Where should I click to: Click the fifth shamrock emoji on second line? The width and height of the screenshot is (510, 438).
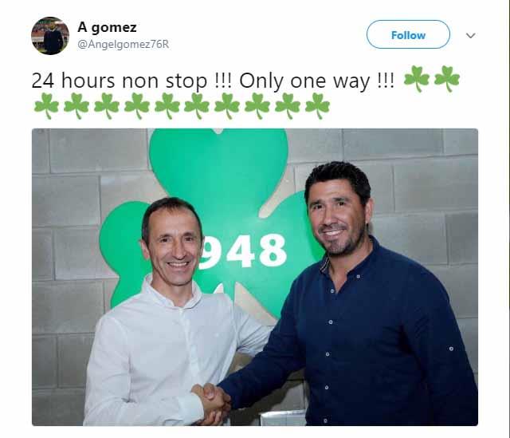click(x=167, y=106)
